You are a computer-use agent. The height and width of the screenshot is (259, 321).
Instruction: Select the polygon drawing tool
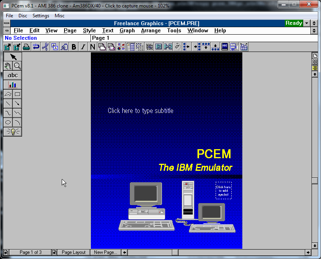pyautogui.click(x=8, y=94)
